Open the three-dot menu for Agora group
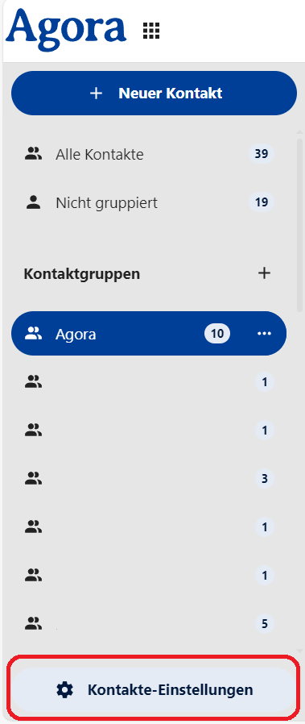Viewport: 305px width, 724px height. coord(264,334)
